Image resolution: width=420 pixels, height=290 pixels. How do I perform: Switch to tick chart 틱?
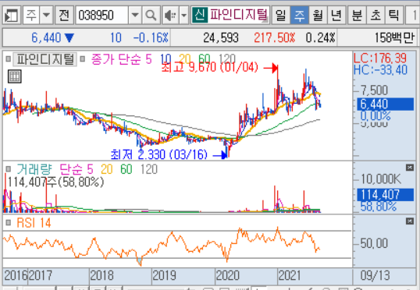click(394, 15)
